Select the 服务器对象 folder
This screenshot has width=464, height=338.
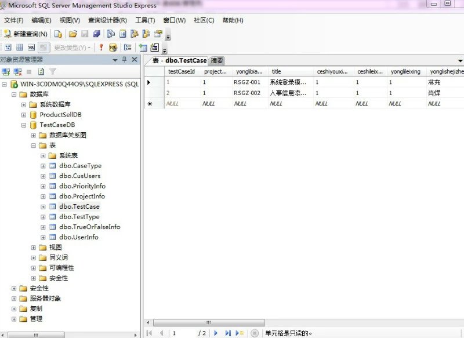point(45,299)
